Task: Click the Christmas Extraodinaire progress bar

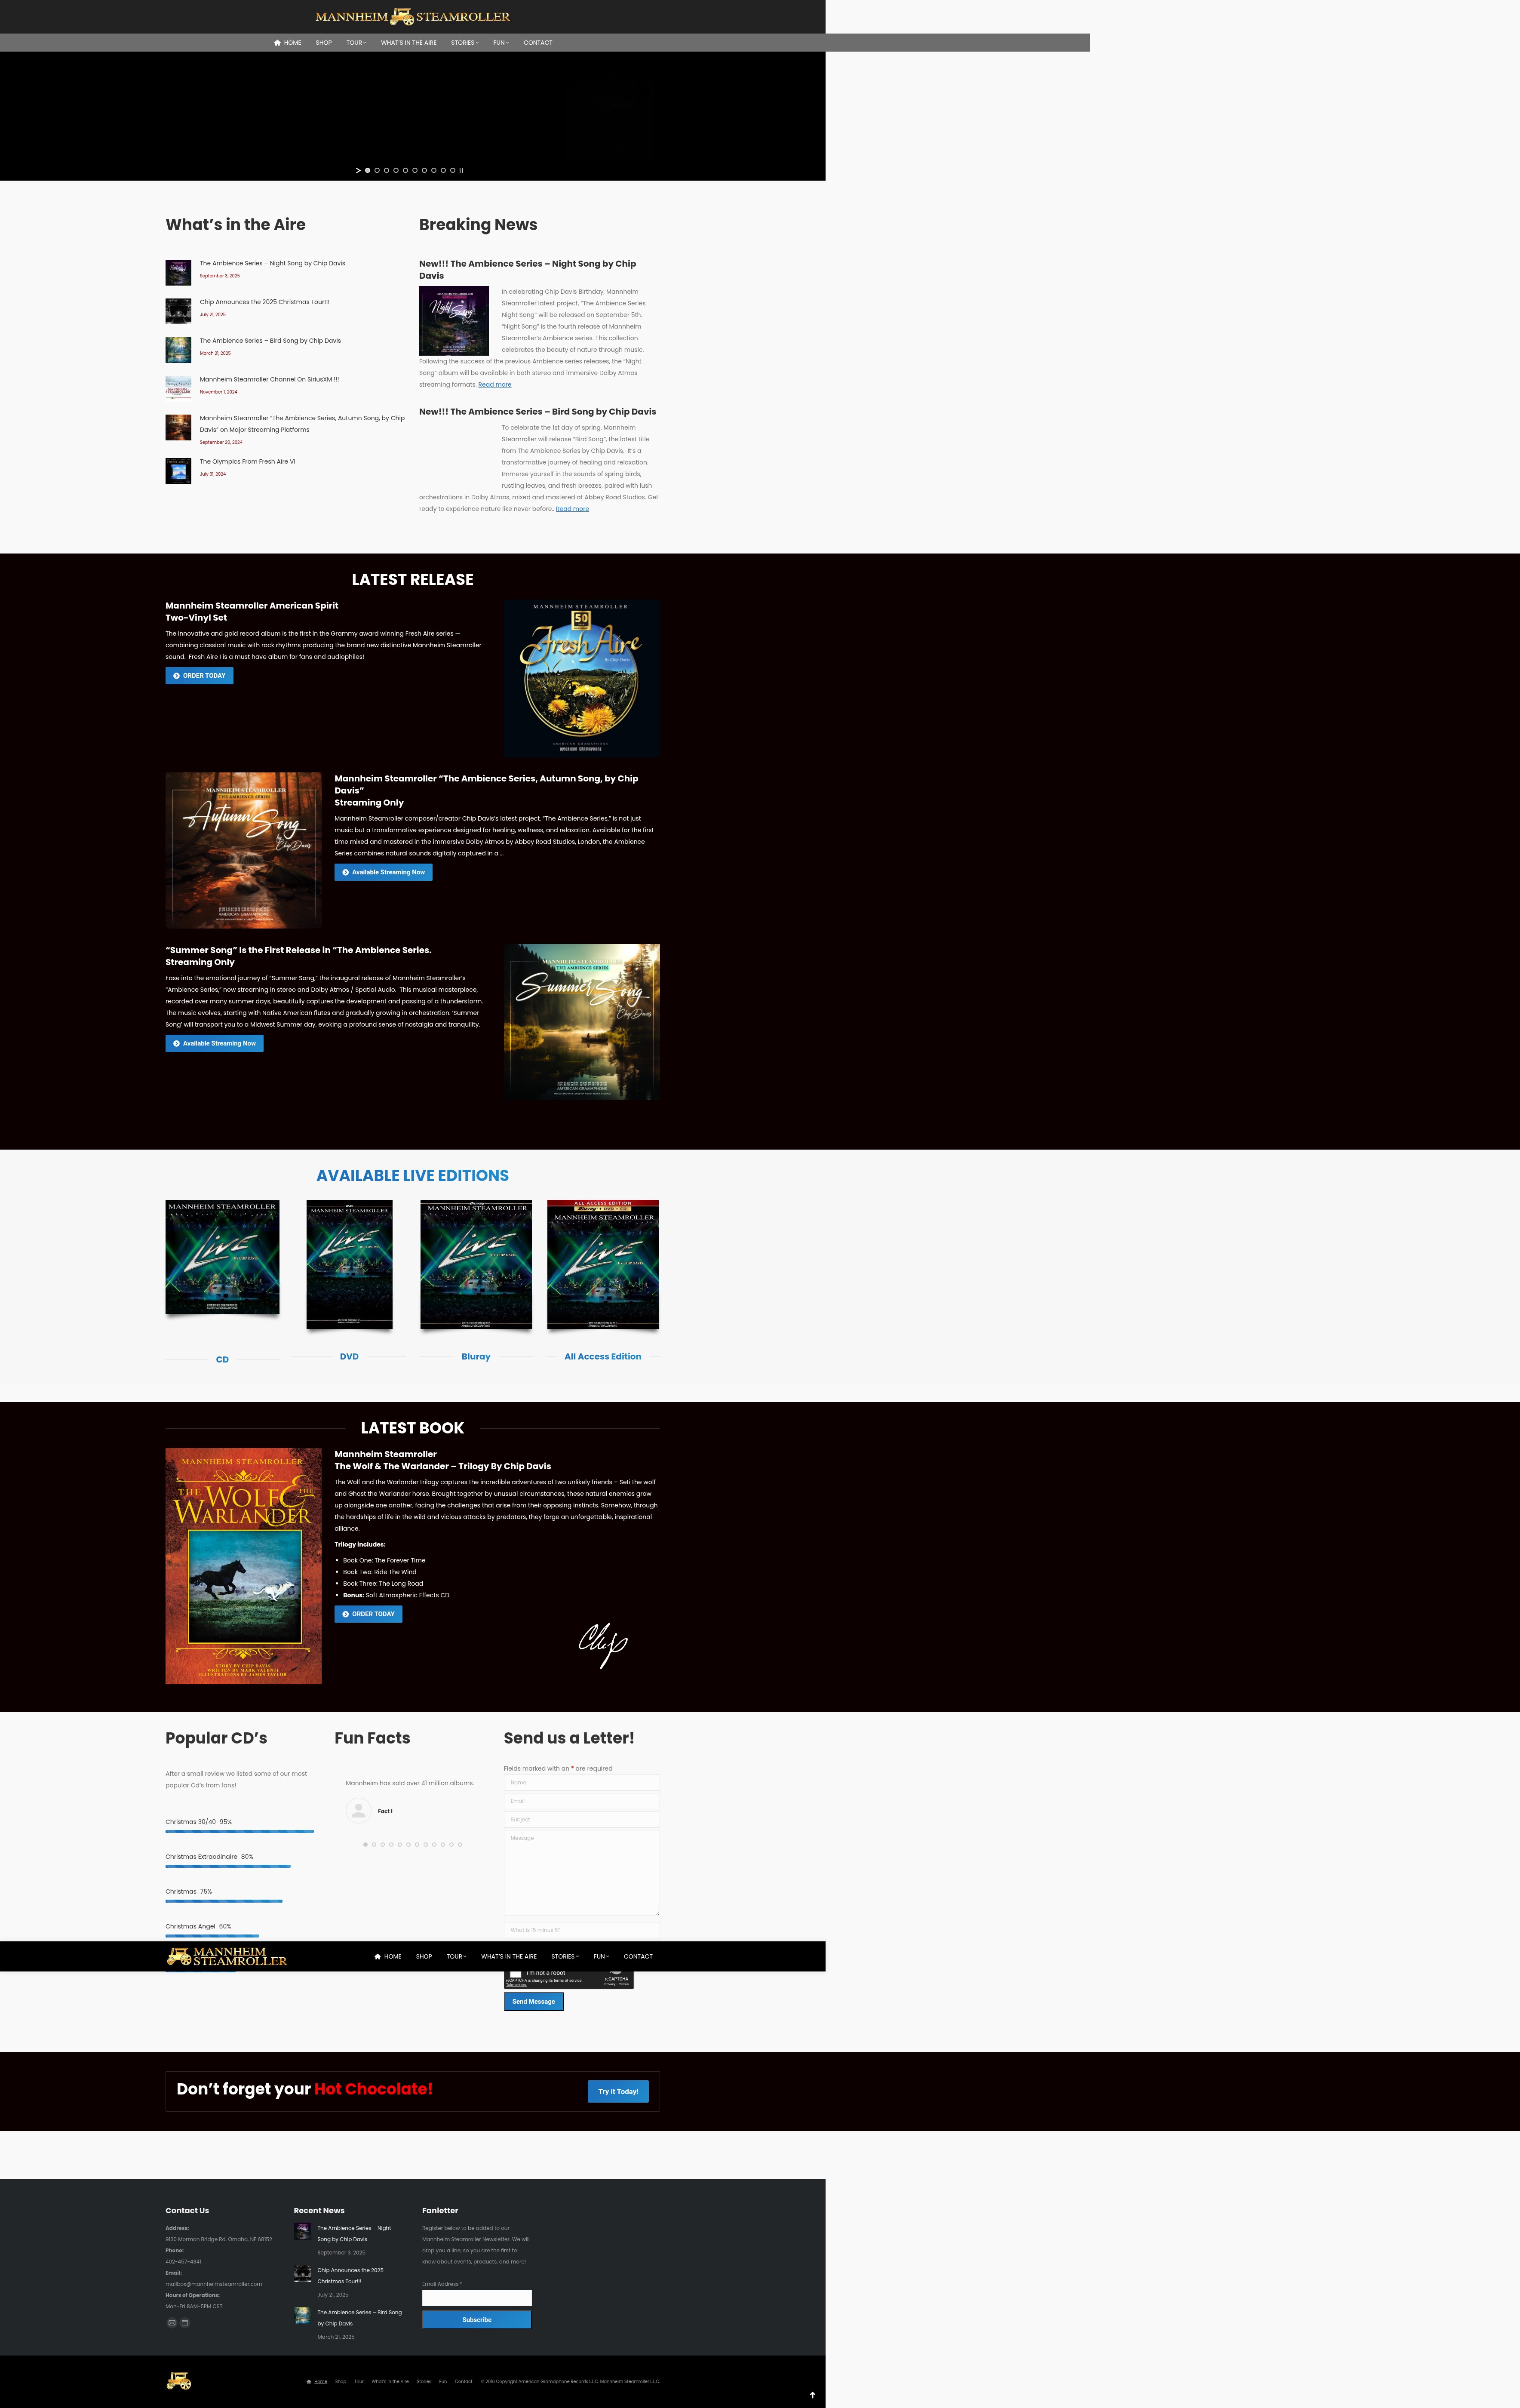Action: click(228, 1866)
